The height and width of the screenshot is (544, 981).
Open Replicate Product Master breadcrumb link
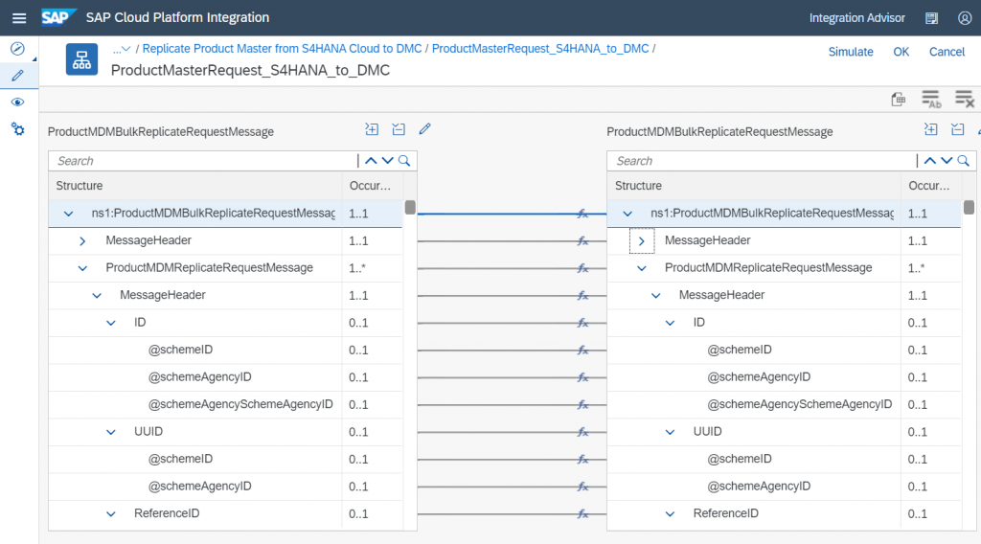pos(283,49)
